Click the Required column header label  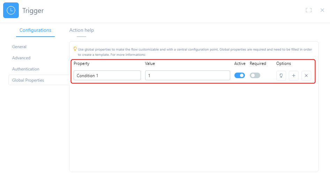click(x=258, y=64)
